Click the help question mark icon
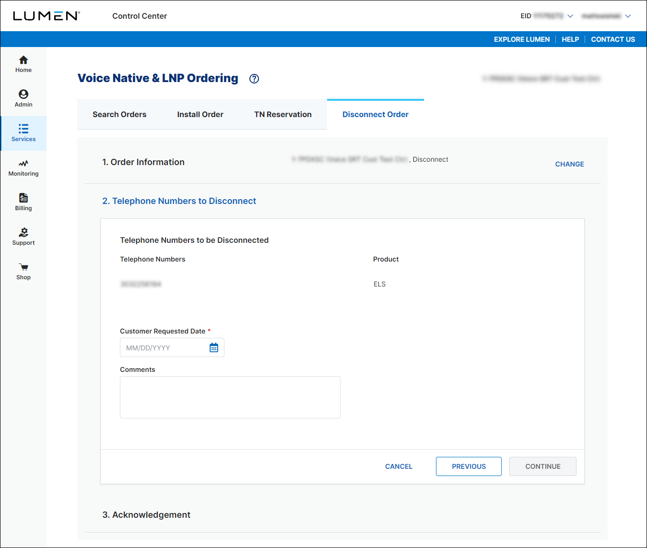The width and height of the screenshot is (647, 548). [x=254, y=79]
